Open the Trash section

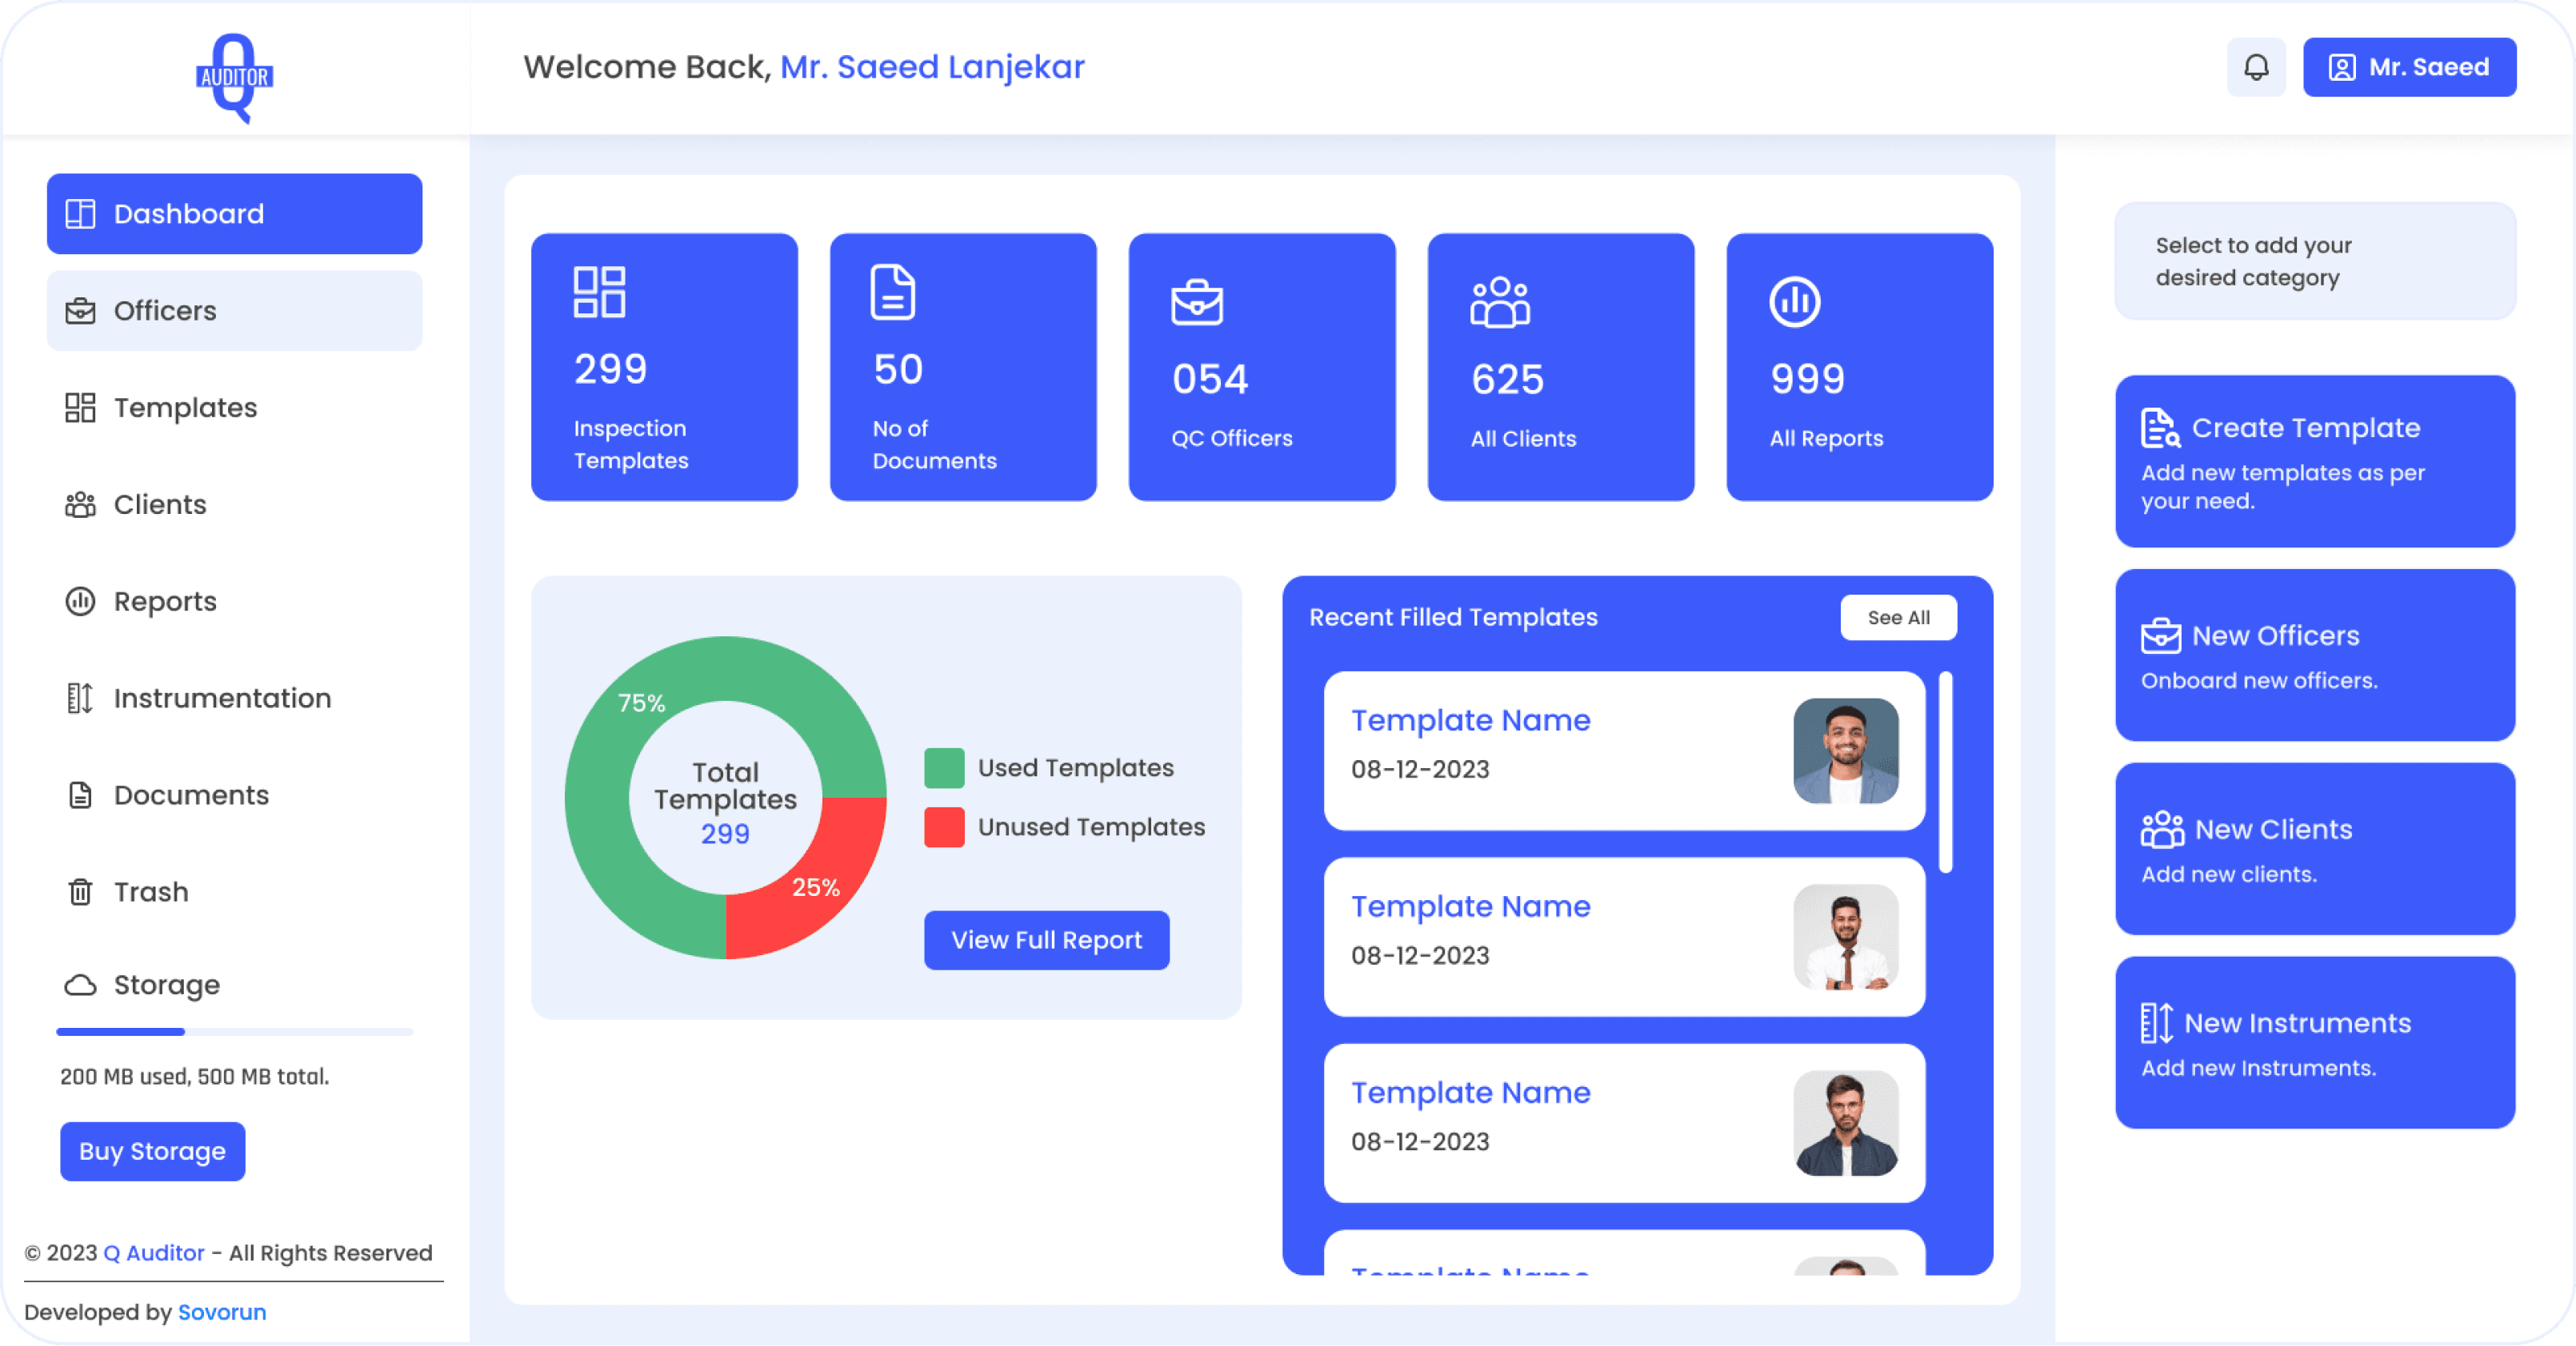click(x=234, y=891)
